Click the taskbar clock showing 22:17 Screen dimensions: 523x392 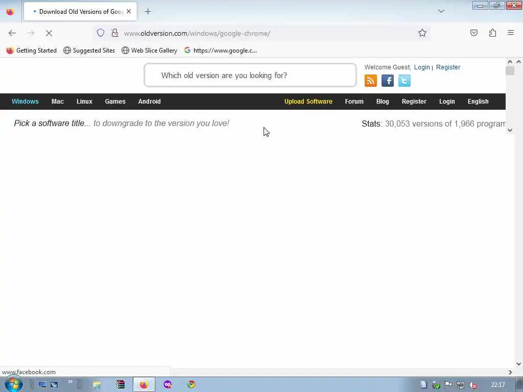(497, 385)
